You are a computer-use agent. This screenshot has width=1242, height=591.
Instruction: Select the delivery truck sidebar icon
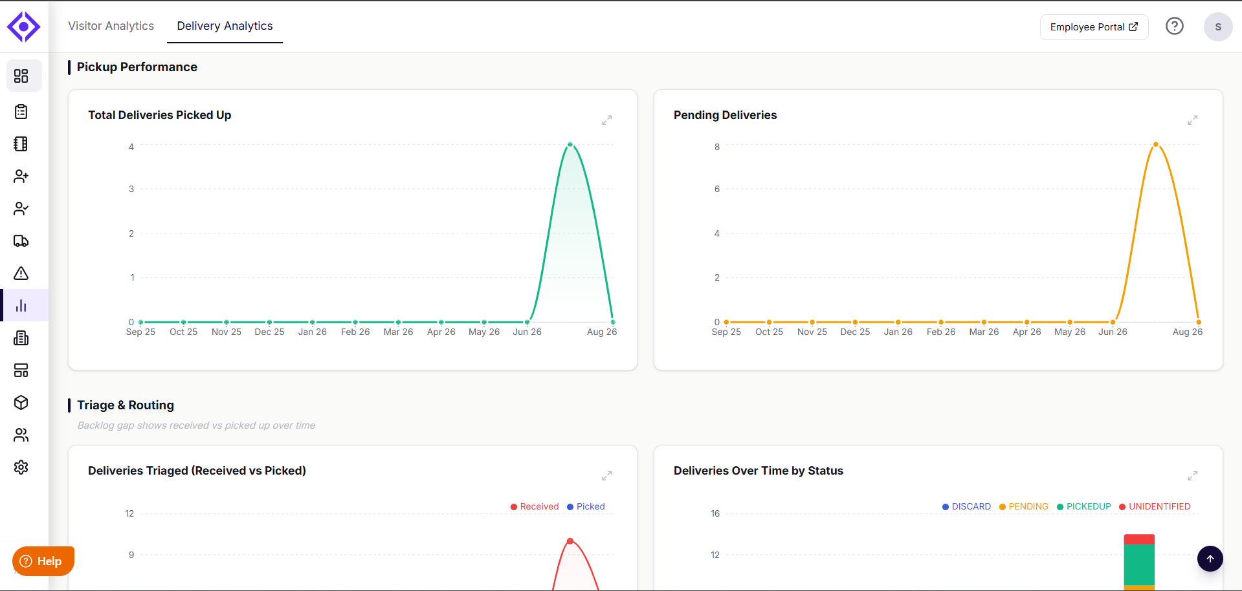[21, 241]
